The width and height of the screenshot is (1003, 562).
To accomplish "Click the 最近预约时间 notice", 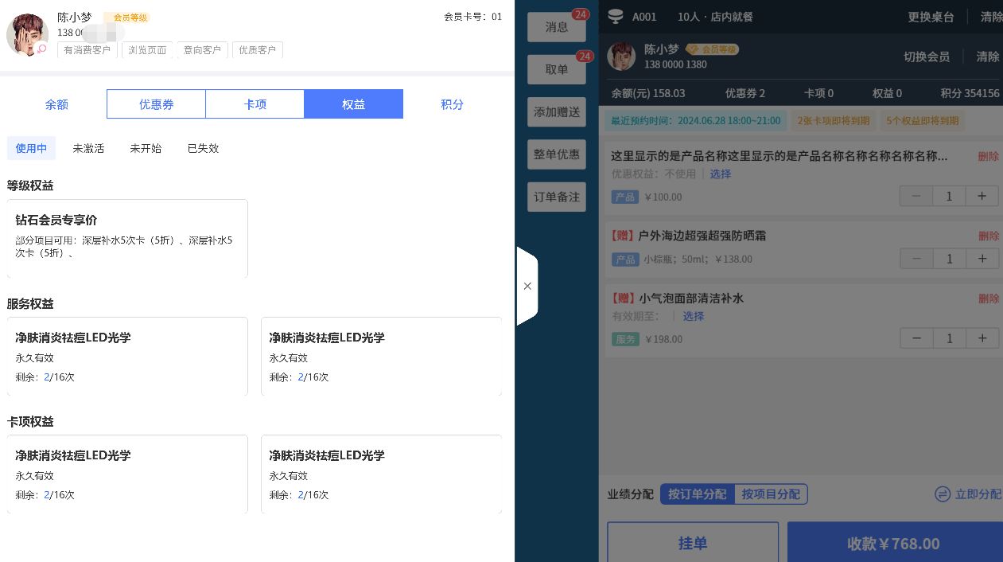I will coord(695,121).
